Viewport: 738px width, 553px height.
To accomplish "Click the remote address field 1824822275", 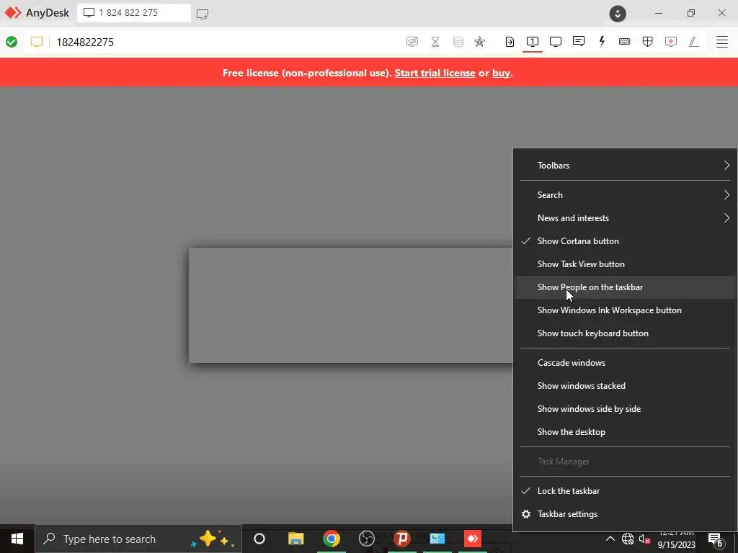I will coord(85,42).
